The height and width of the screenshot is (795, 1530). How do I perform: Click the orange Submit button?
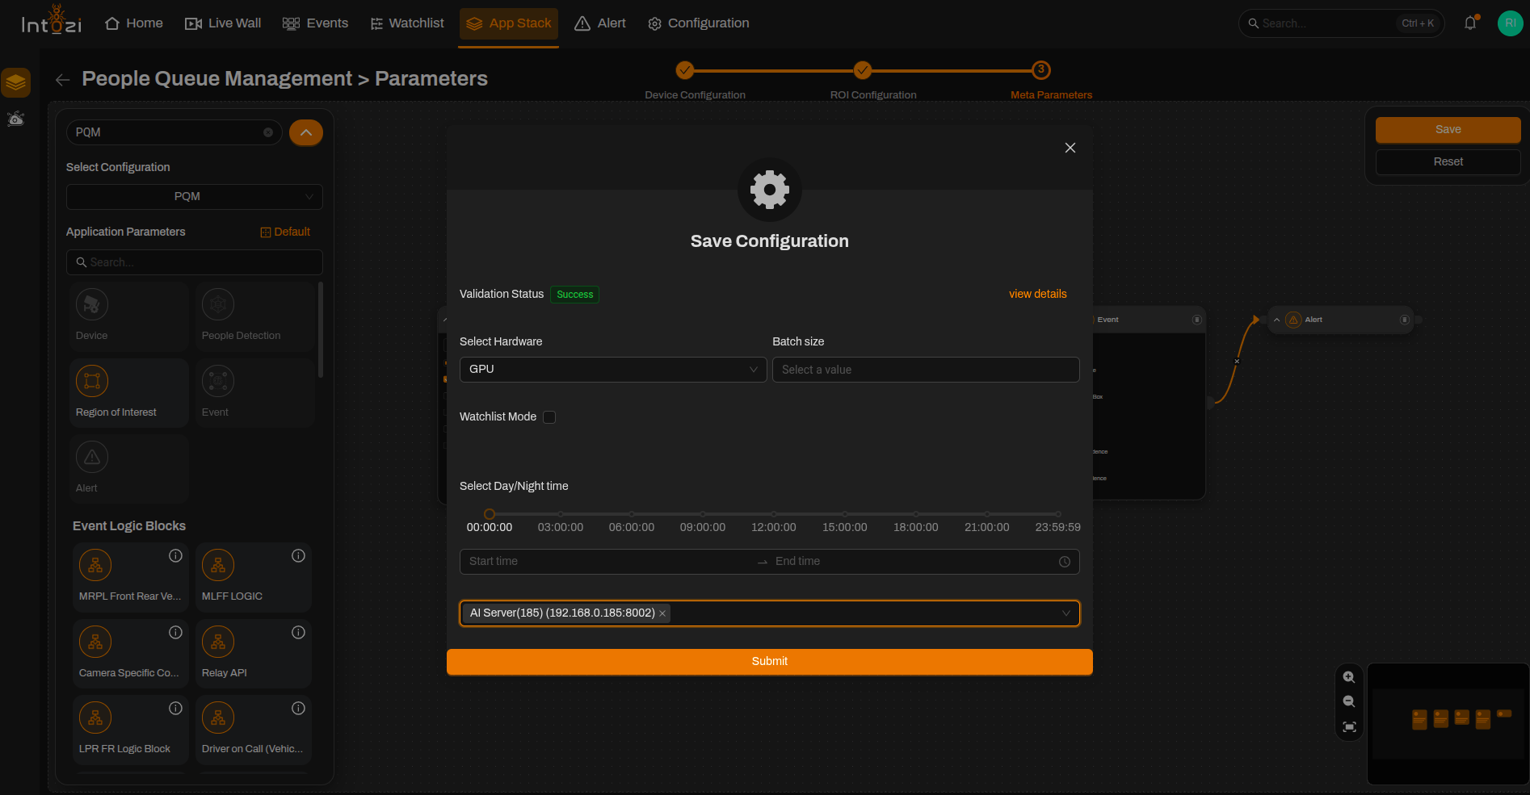(x=770, y=661)
